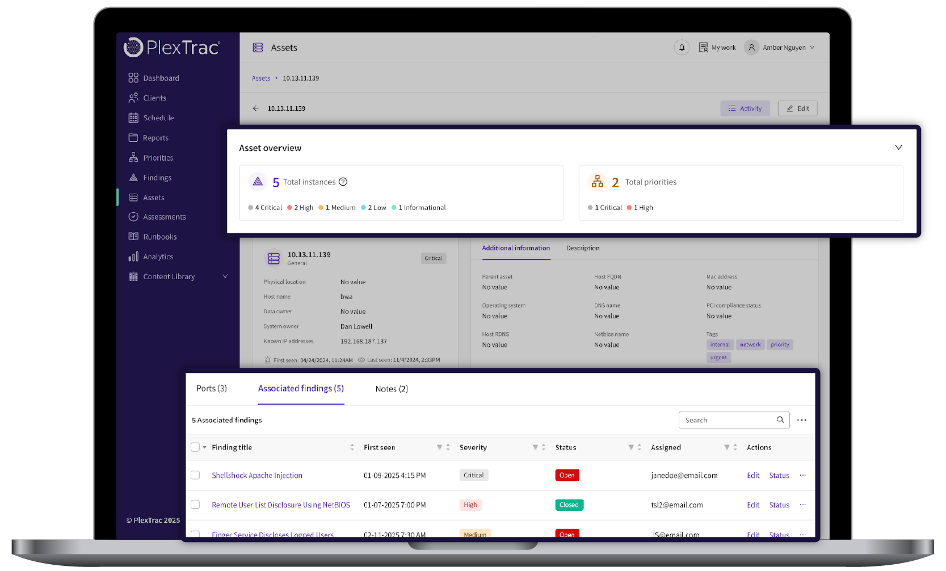The width and height of the screenshot is (946, 571).
Task: Open My work list
Action: [717, 48]
